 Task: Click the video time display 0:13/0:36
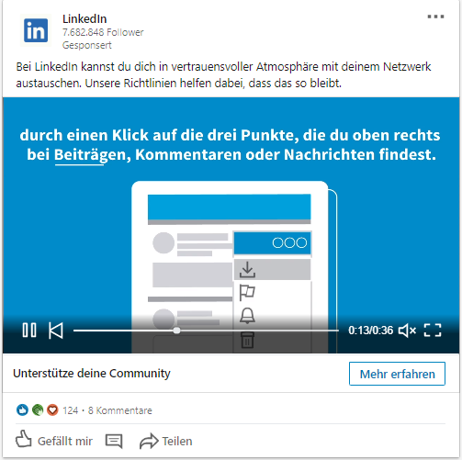(x=370, y=331)
